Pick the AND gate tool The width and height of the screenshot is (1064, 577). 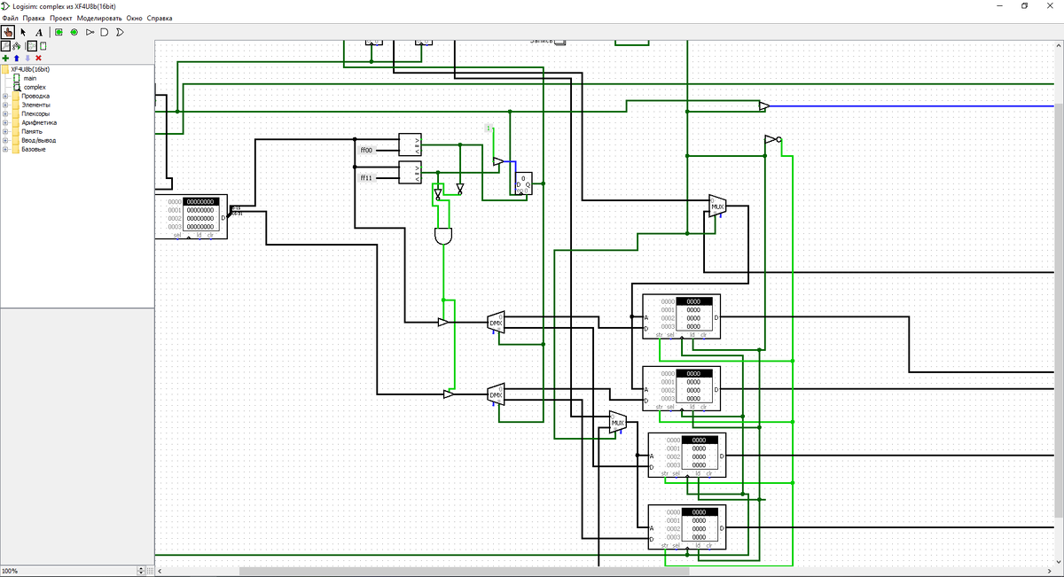(105, 32)
